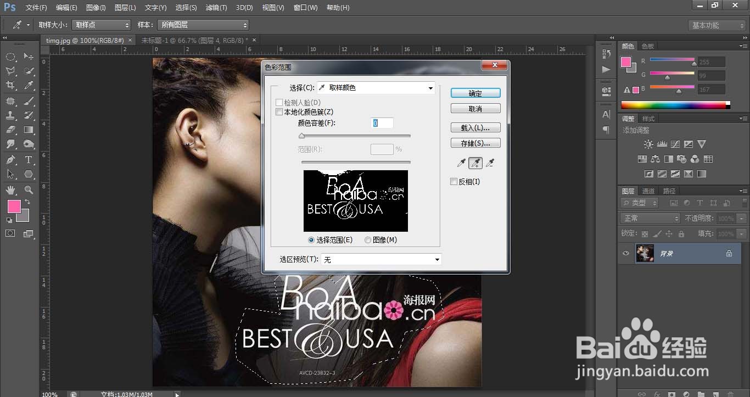This screenshot has width=750, height=397.
Task: Click the 颜色容差 slider handle
Action: [301, 136]
